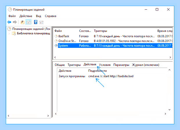
Task: Click the tree pane scroll left arrow
Action: tap(8, 116)
